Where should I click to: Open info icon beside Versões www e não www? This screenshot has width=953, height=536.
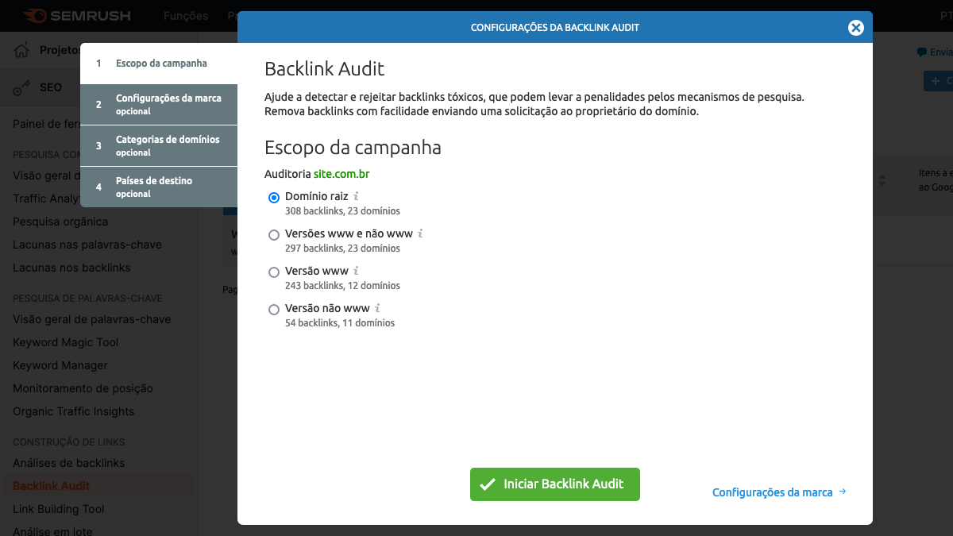tap(421, 233)
